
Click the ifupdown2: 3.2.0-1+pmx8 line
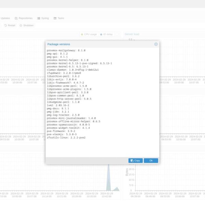tap(64, 73)
